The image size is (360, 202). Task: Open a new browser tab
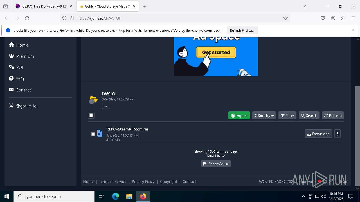(x=145, y=6)
